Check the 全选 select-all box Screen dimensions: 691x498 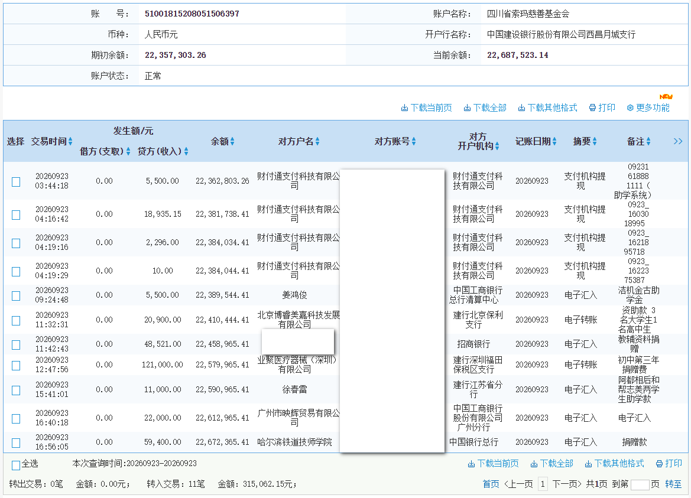coord(16,465)
